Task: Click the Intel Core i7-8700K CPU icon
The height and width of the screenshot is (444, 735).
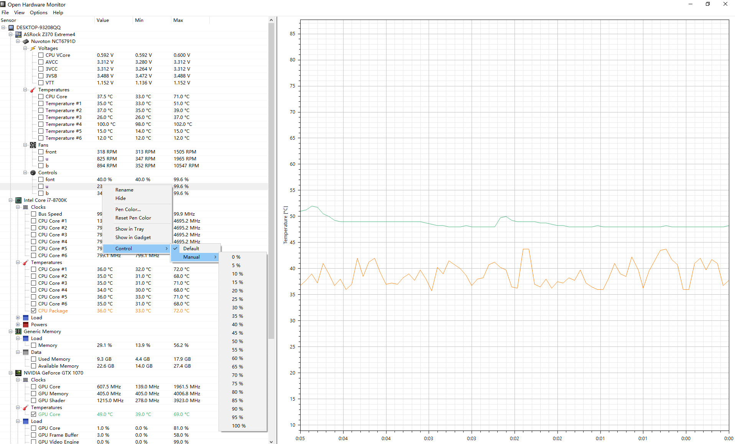Action: 18,200
